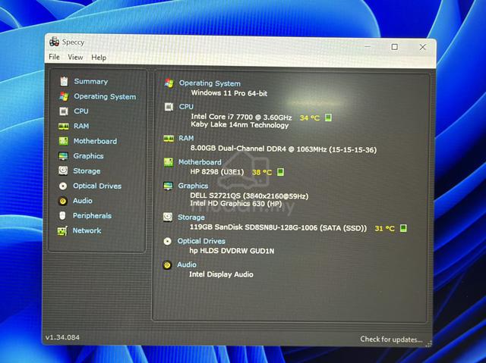486x363 pixels.
Task: Open CPU heading link in summary
Action: pos(186,107)
